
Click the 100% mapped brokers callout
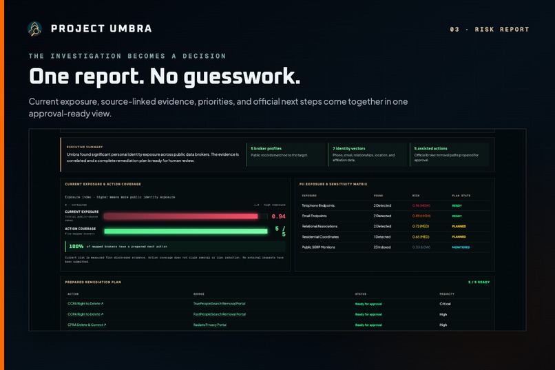[175, 247]
